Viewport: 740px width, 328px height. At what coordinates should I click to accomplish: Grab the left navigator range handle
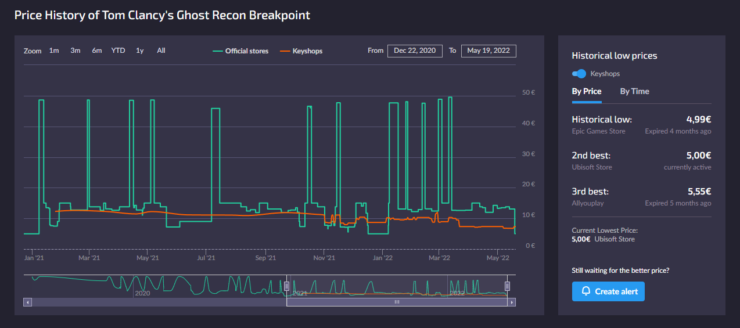(x=286, y=286)
